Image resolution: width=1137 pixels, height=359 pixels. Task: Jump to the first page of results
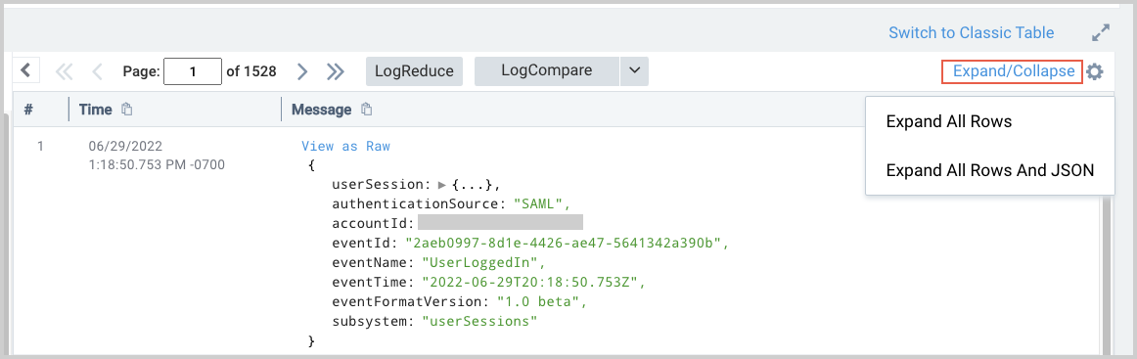65,71
